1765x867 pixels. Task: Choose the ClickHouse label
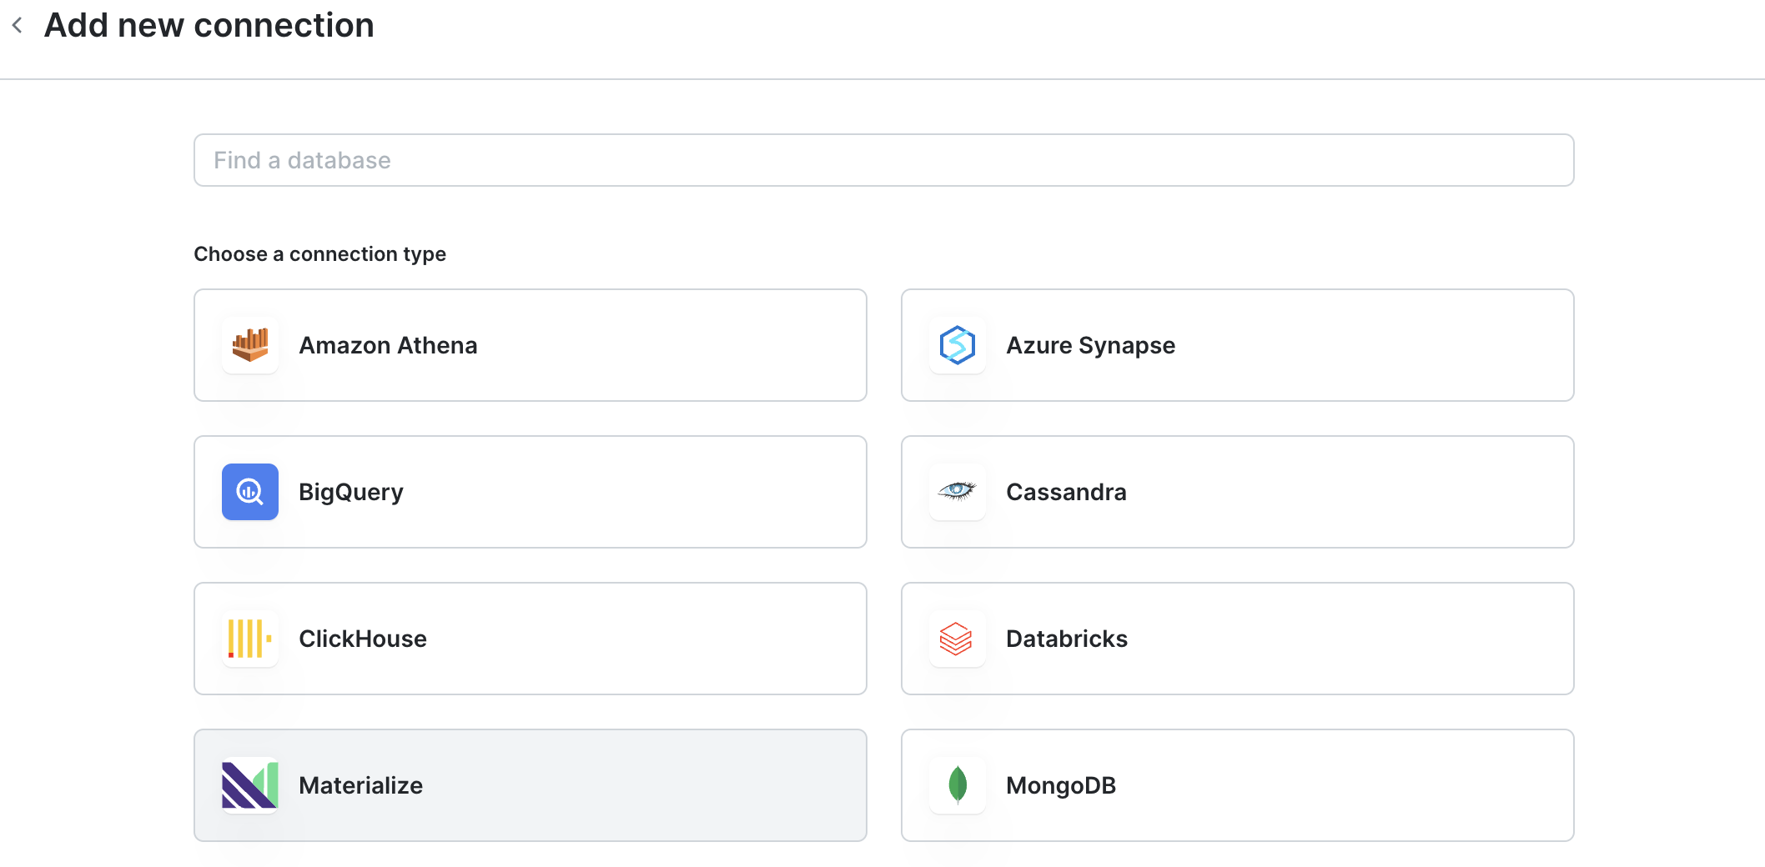[363, 639]
